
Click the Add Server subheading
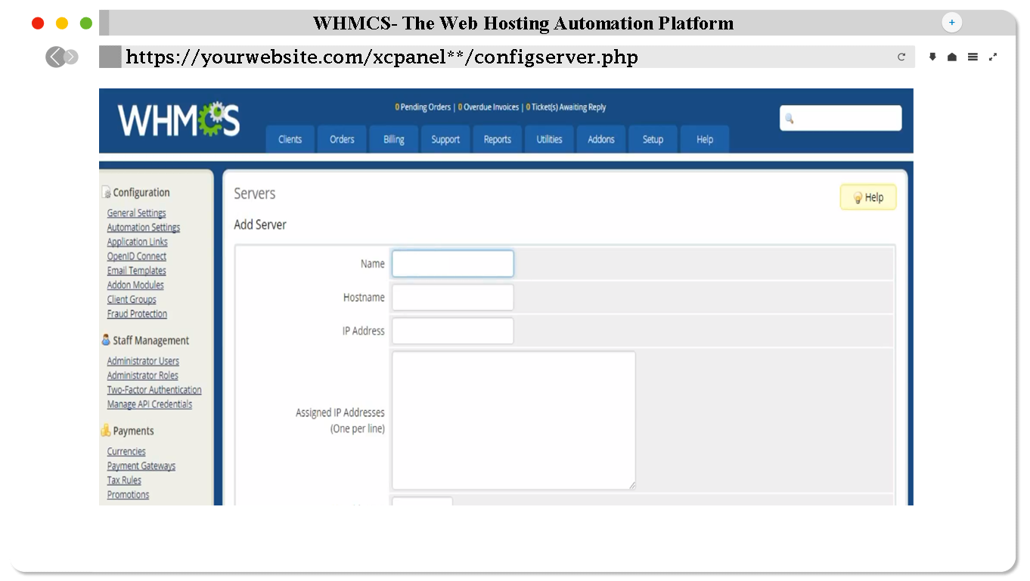(x=260, y=224)
